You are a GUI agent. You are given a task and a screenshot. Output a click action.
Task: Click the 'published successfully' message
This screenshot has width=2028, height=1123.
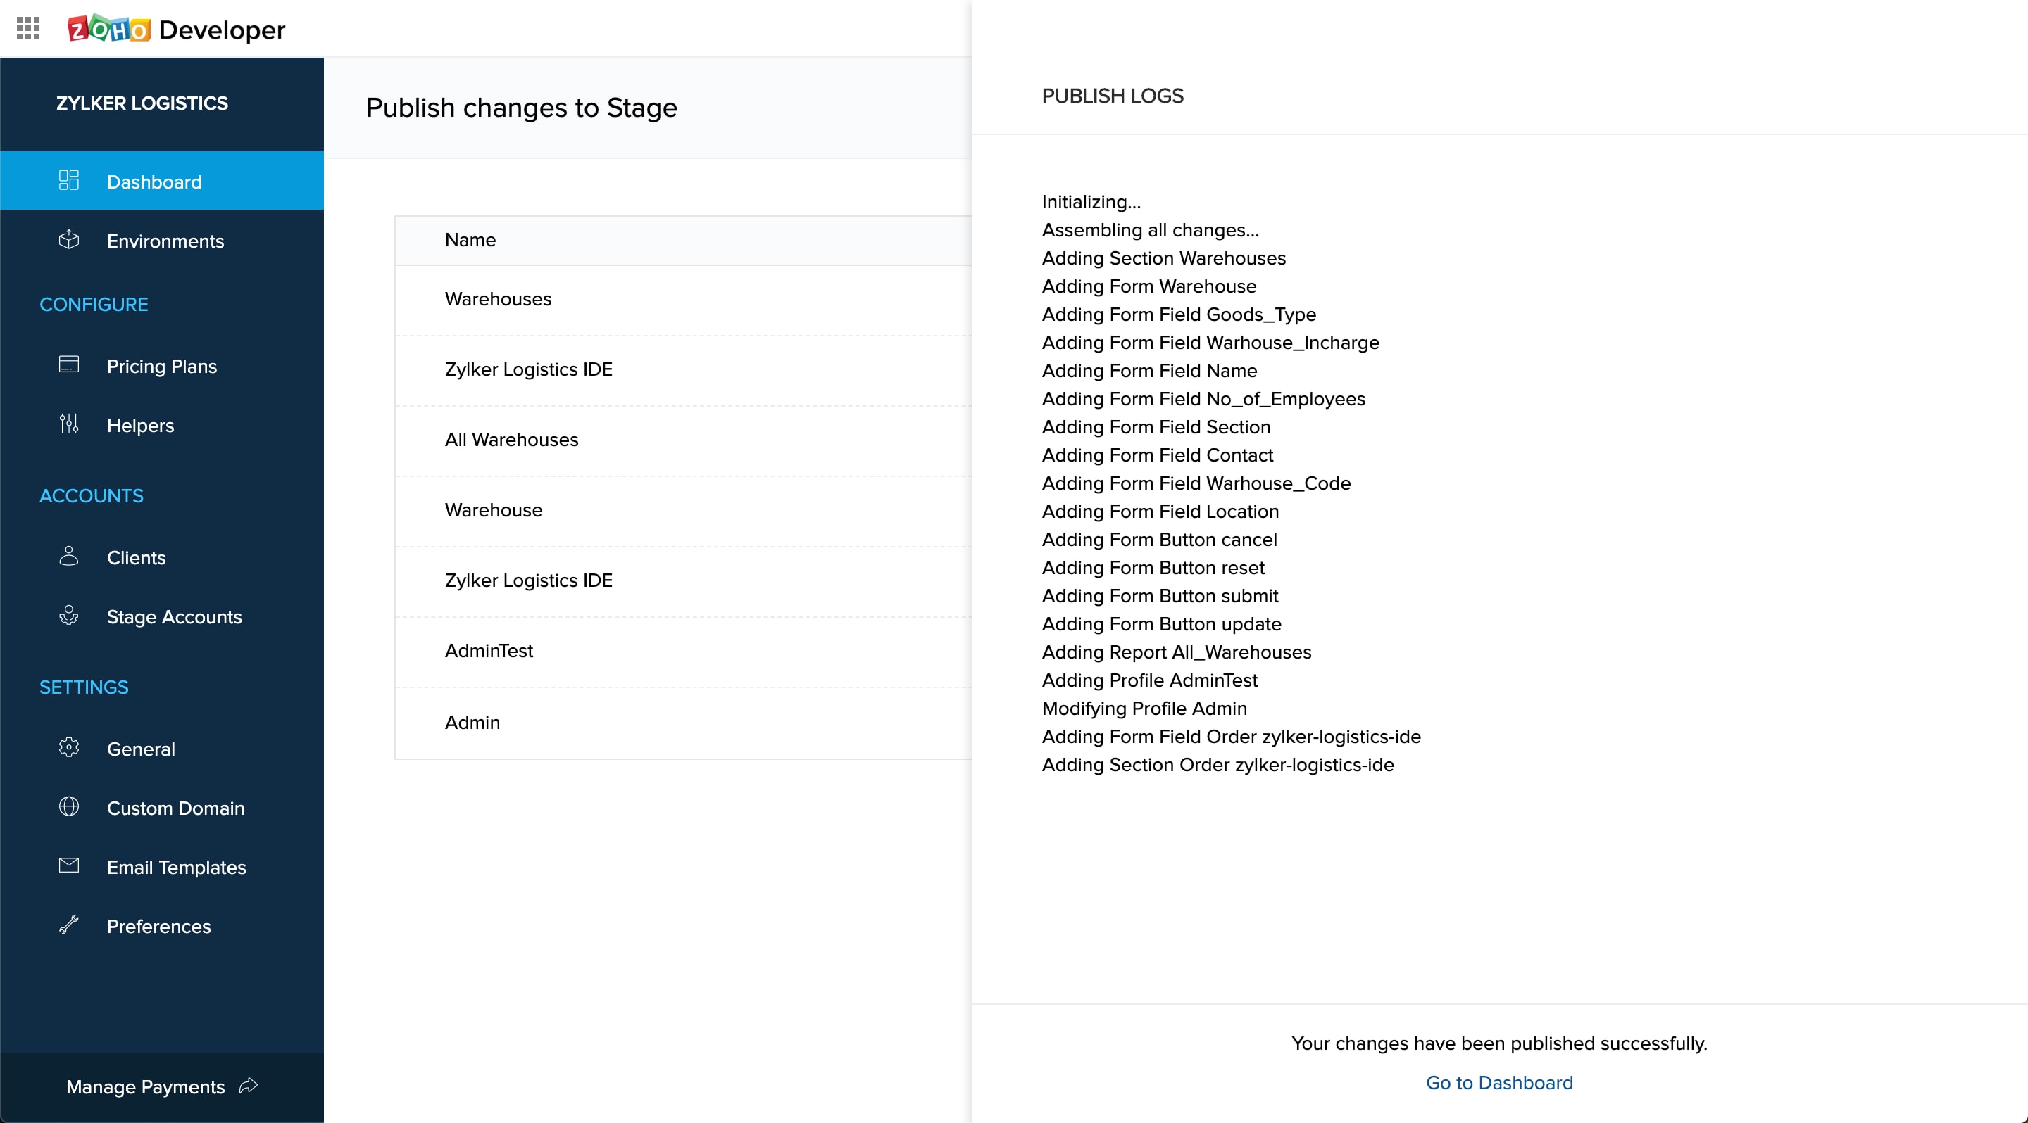tap(1499, 1043)
